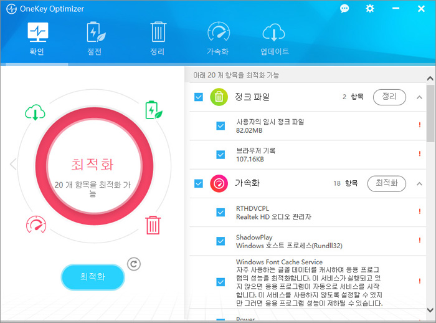Click the 정리 button for junk files
Viewport: 436px width, 323px height.
(x=389, y=97)
